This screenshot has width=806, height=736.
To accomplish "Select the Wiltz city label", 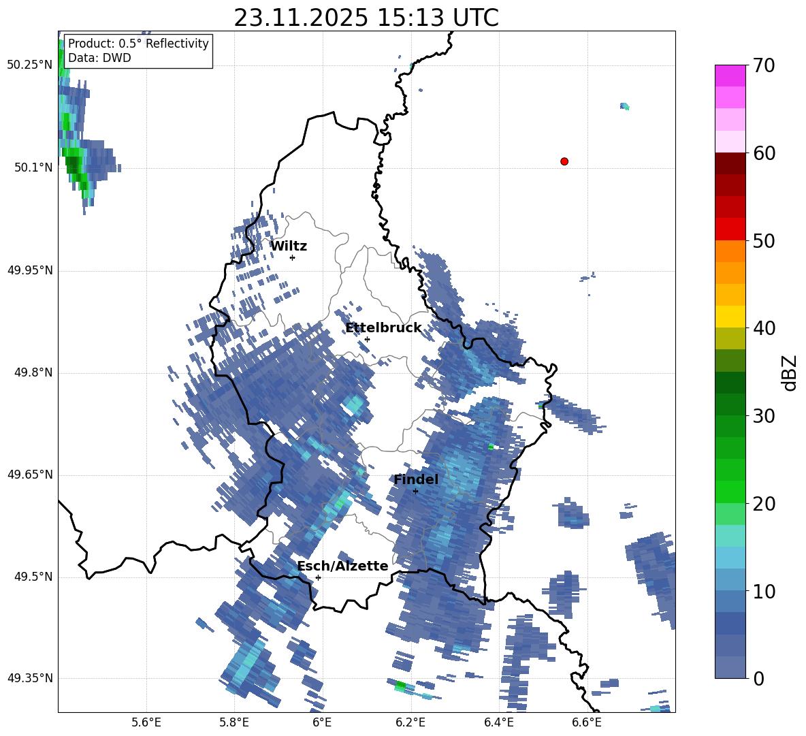I will click(289, 246).
